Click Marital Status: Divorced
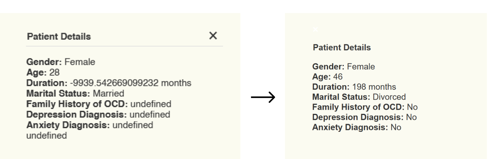 pos(359,97)
